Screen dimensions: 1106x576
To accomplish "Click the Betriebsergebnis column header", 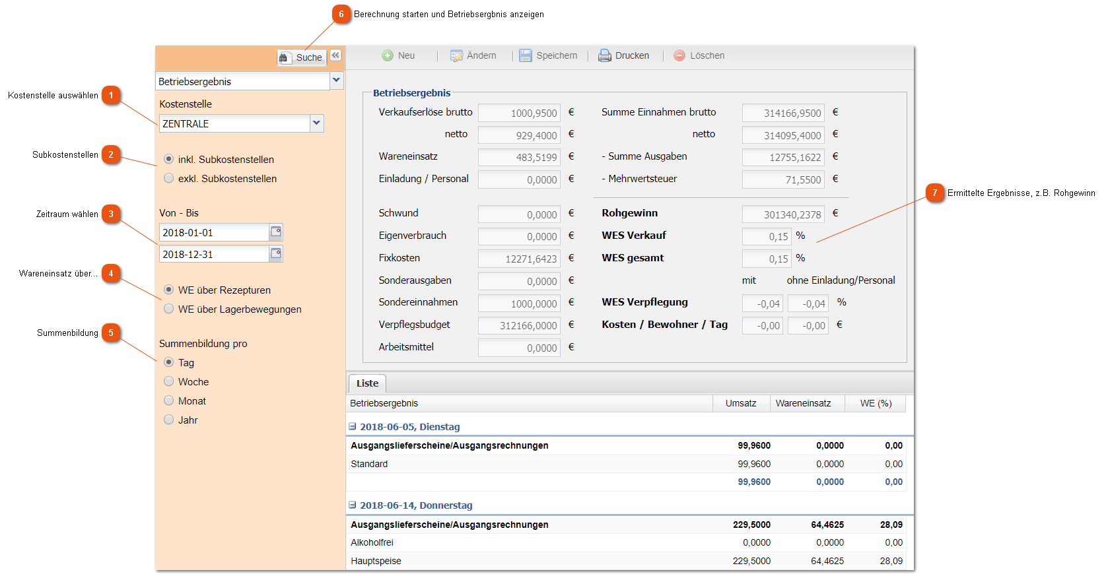I will [530, 403].
